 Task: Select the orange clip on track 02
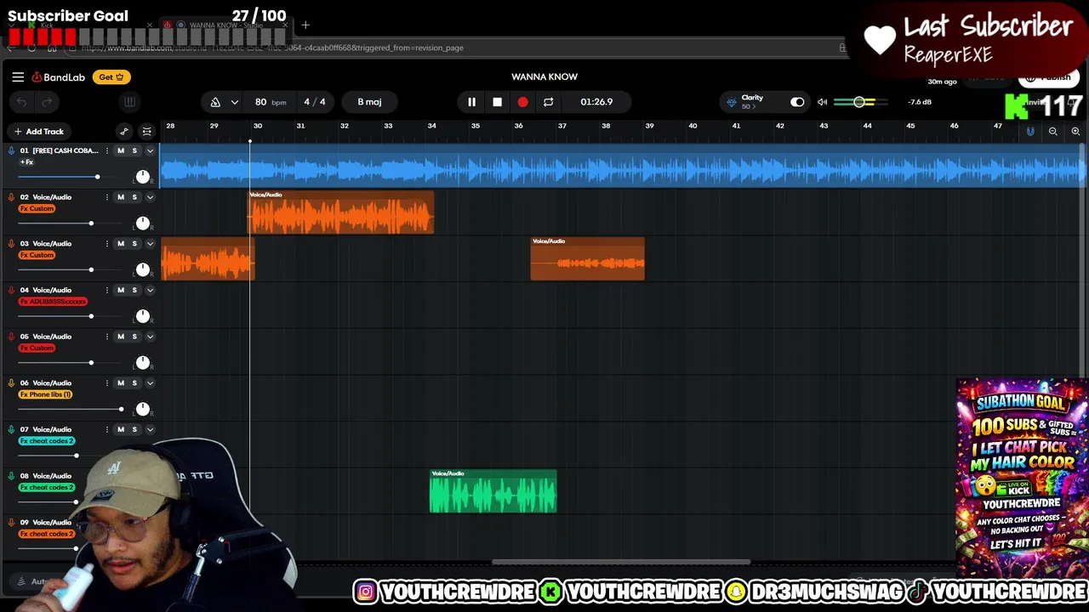click(341, 212)
